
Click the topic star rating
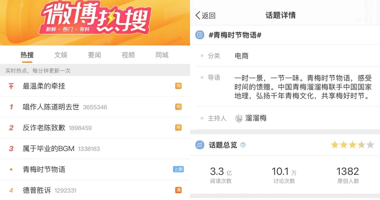[352, 145]
